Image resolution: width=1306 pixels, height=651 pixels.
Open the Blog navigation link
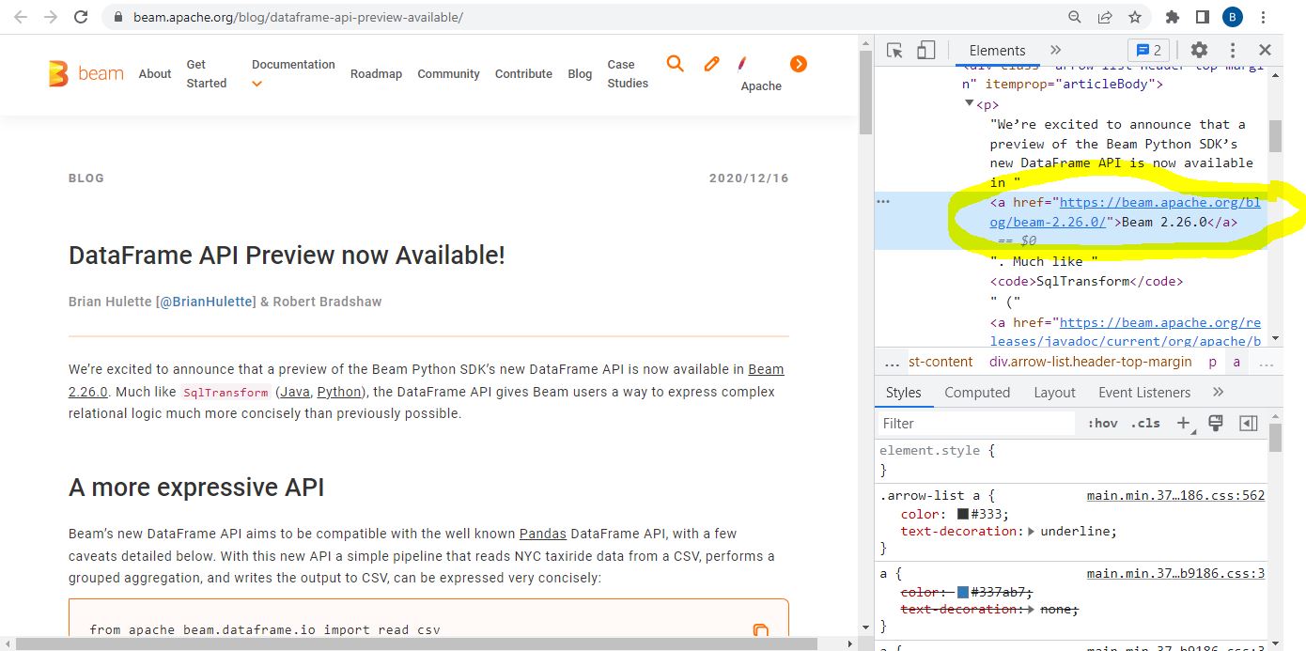(x=580, y=74)
